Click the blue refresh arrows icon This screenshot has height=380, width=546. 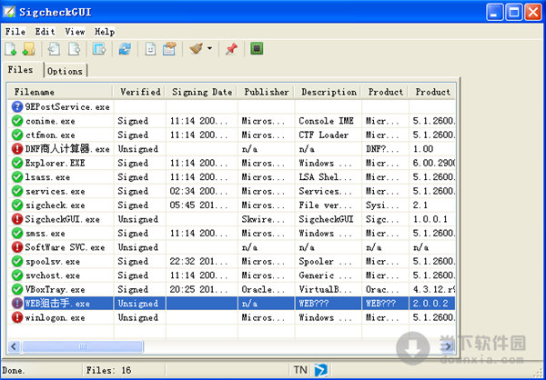click(125, 49)
